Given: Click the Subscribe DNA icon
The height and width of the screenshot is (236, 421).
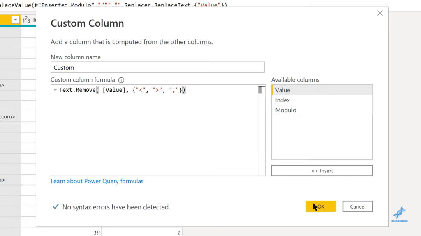Looking at the screenshot, I should 400,214.
